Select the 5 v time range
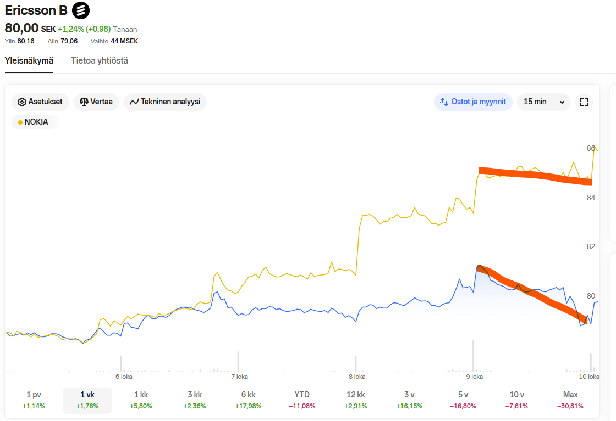 [x=463, y=400]
